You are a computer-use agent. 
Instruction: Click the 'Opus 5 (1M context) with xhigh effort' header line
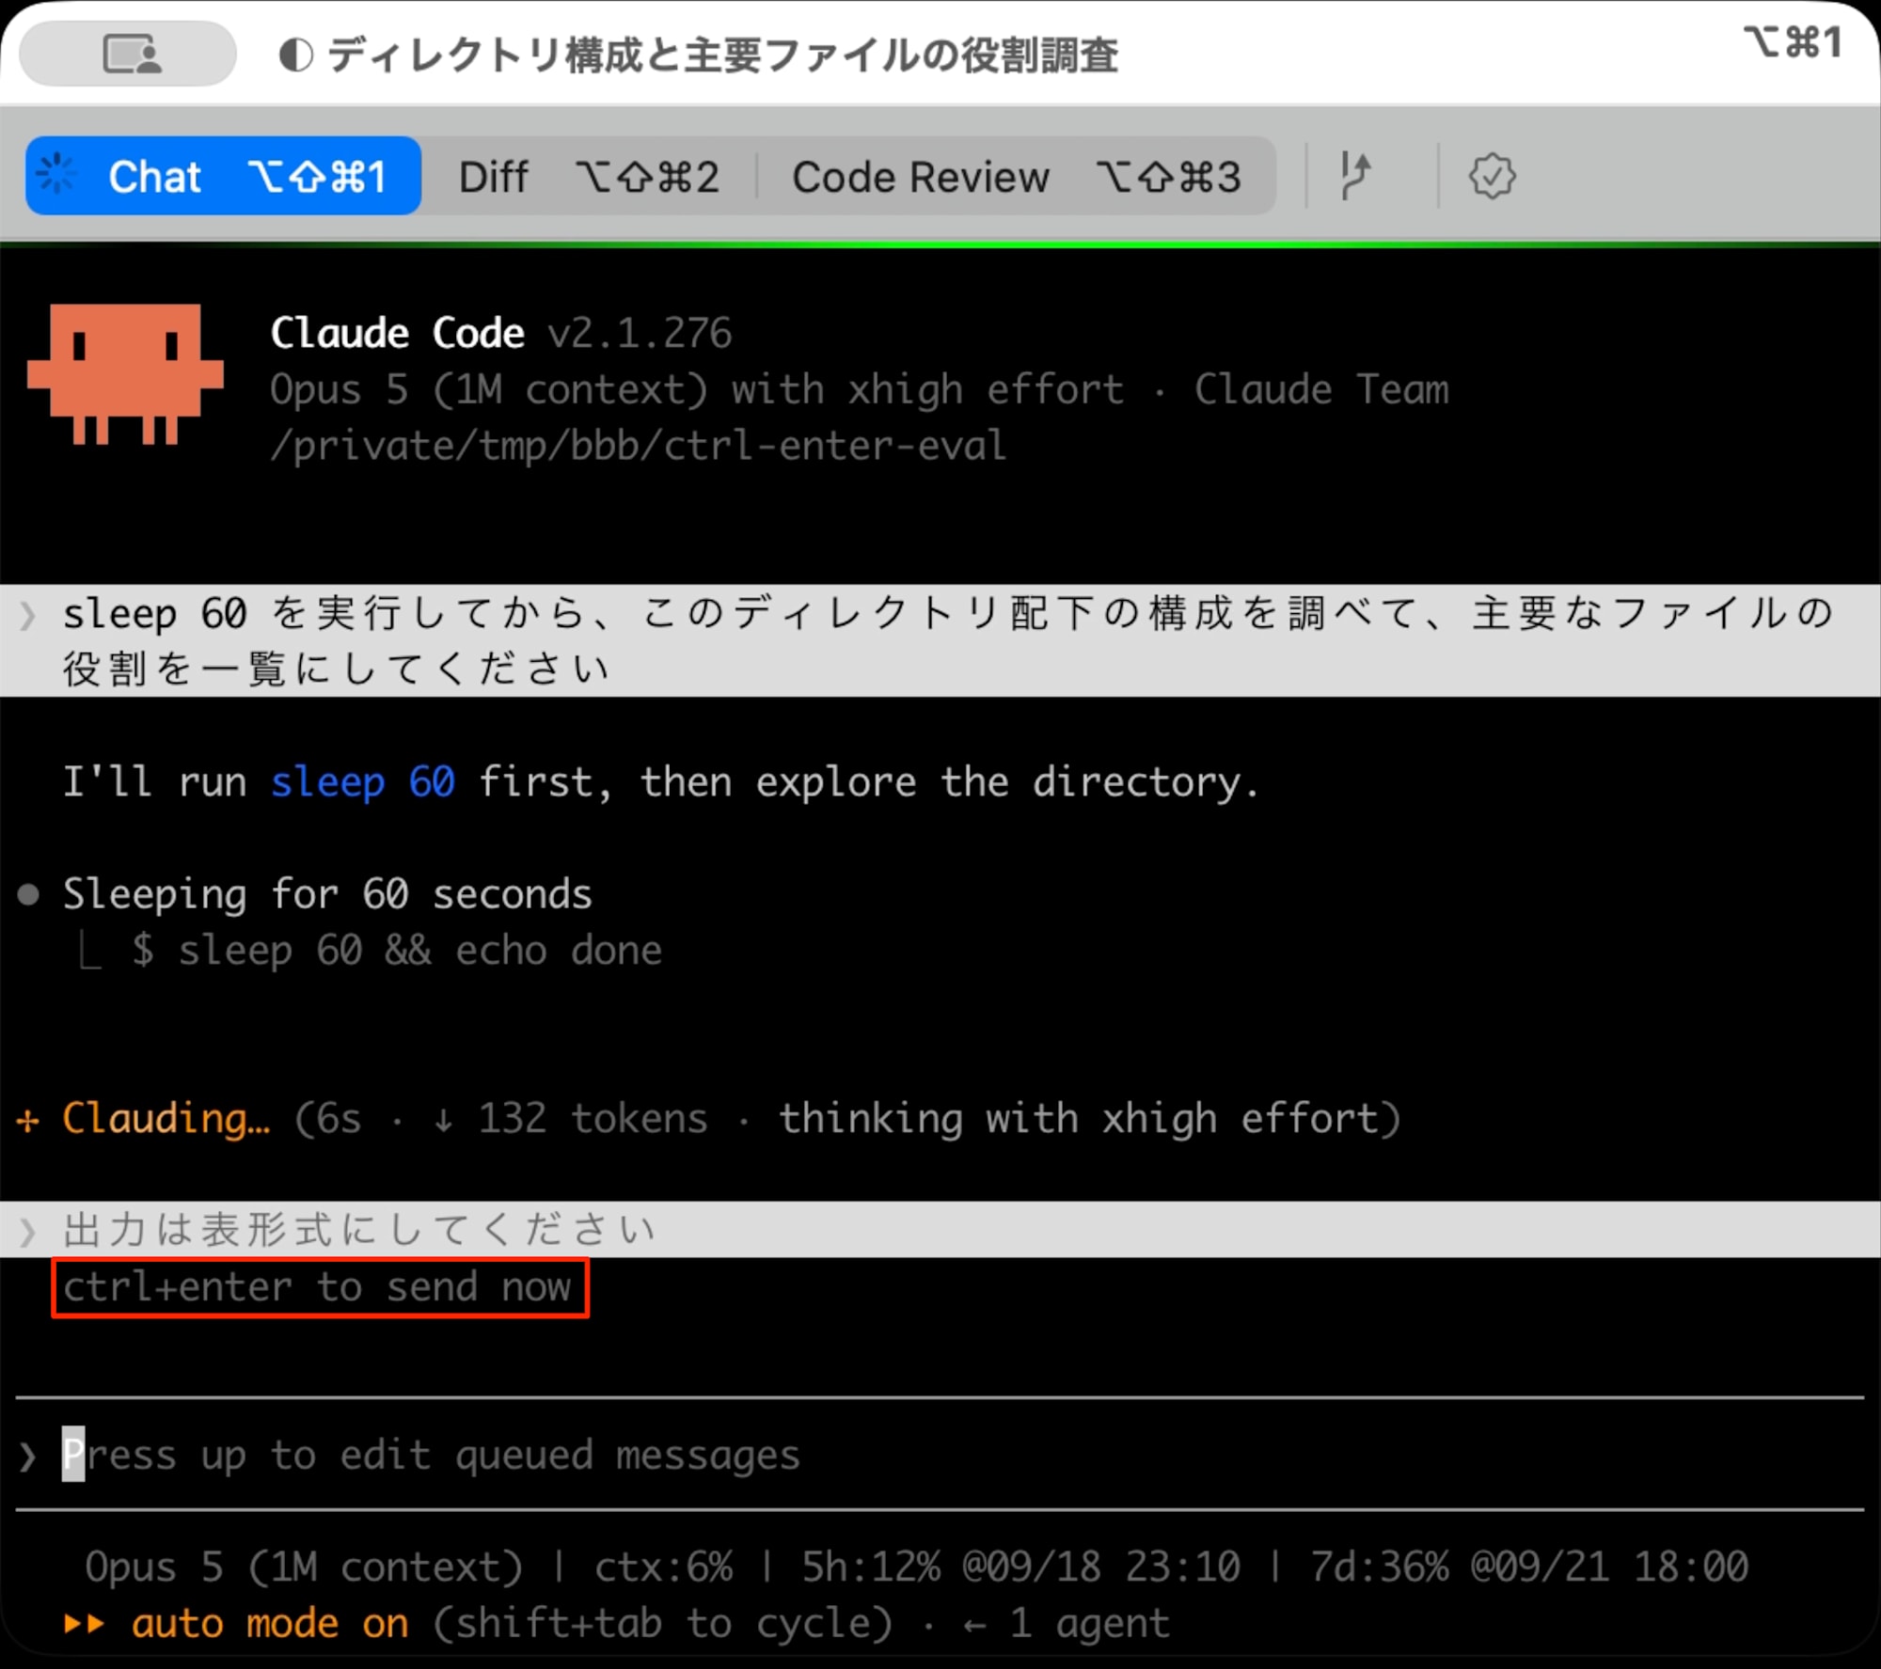(697, 389)
